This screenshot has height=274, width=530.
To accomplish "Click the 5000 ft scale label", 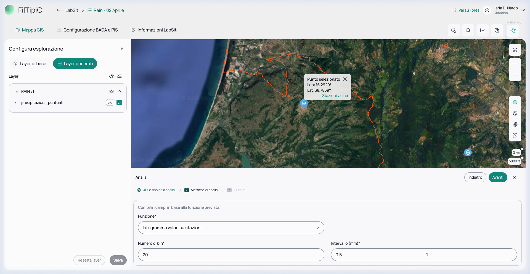I will click(514, 161).
